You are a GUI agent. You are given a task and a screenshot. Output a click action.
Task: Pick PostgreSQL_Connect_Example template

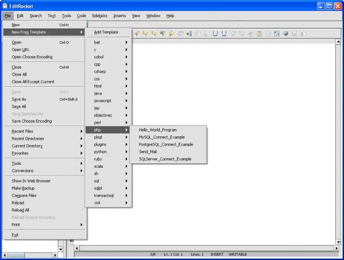pos(168,144)
